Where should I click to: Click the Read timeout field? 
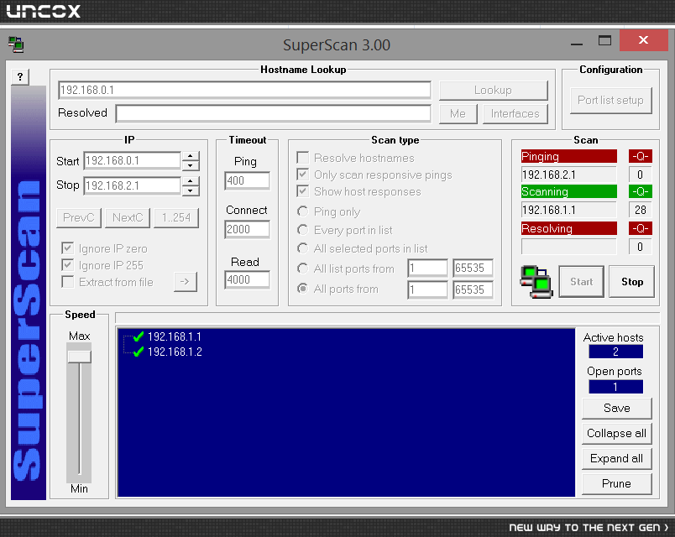247,279
